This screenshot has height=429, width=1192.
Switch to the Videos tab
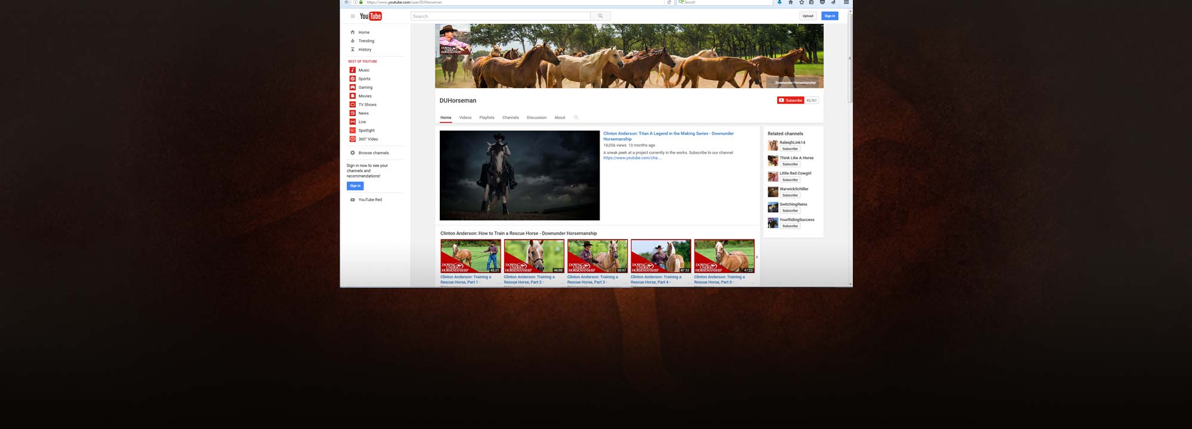point(465,117)
